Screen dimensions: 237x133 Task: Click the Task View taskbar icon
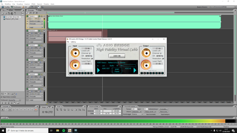click(x=51, y=130)
